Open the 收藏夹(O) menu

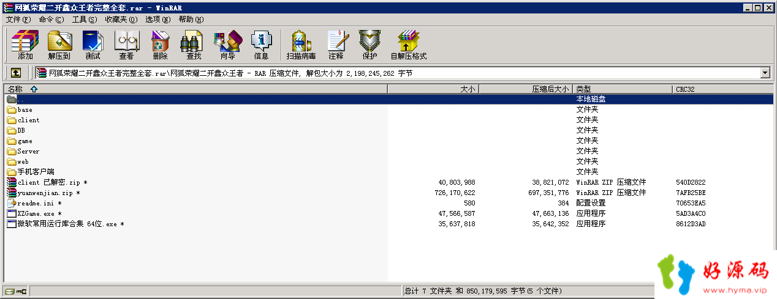click(121, 20)
